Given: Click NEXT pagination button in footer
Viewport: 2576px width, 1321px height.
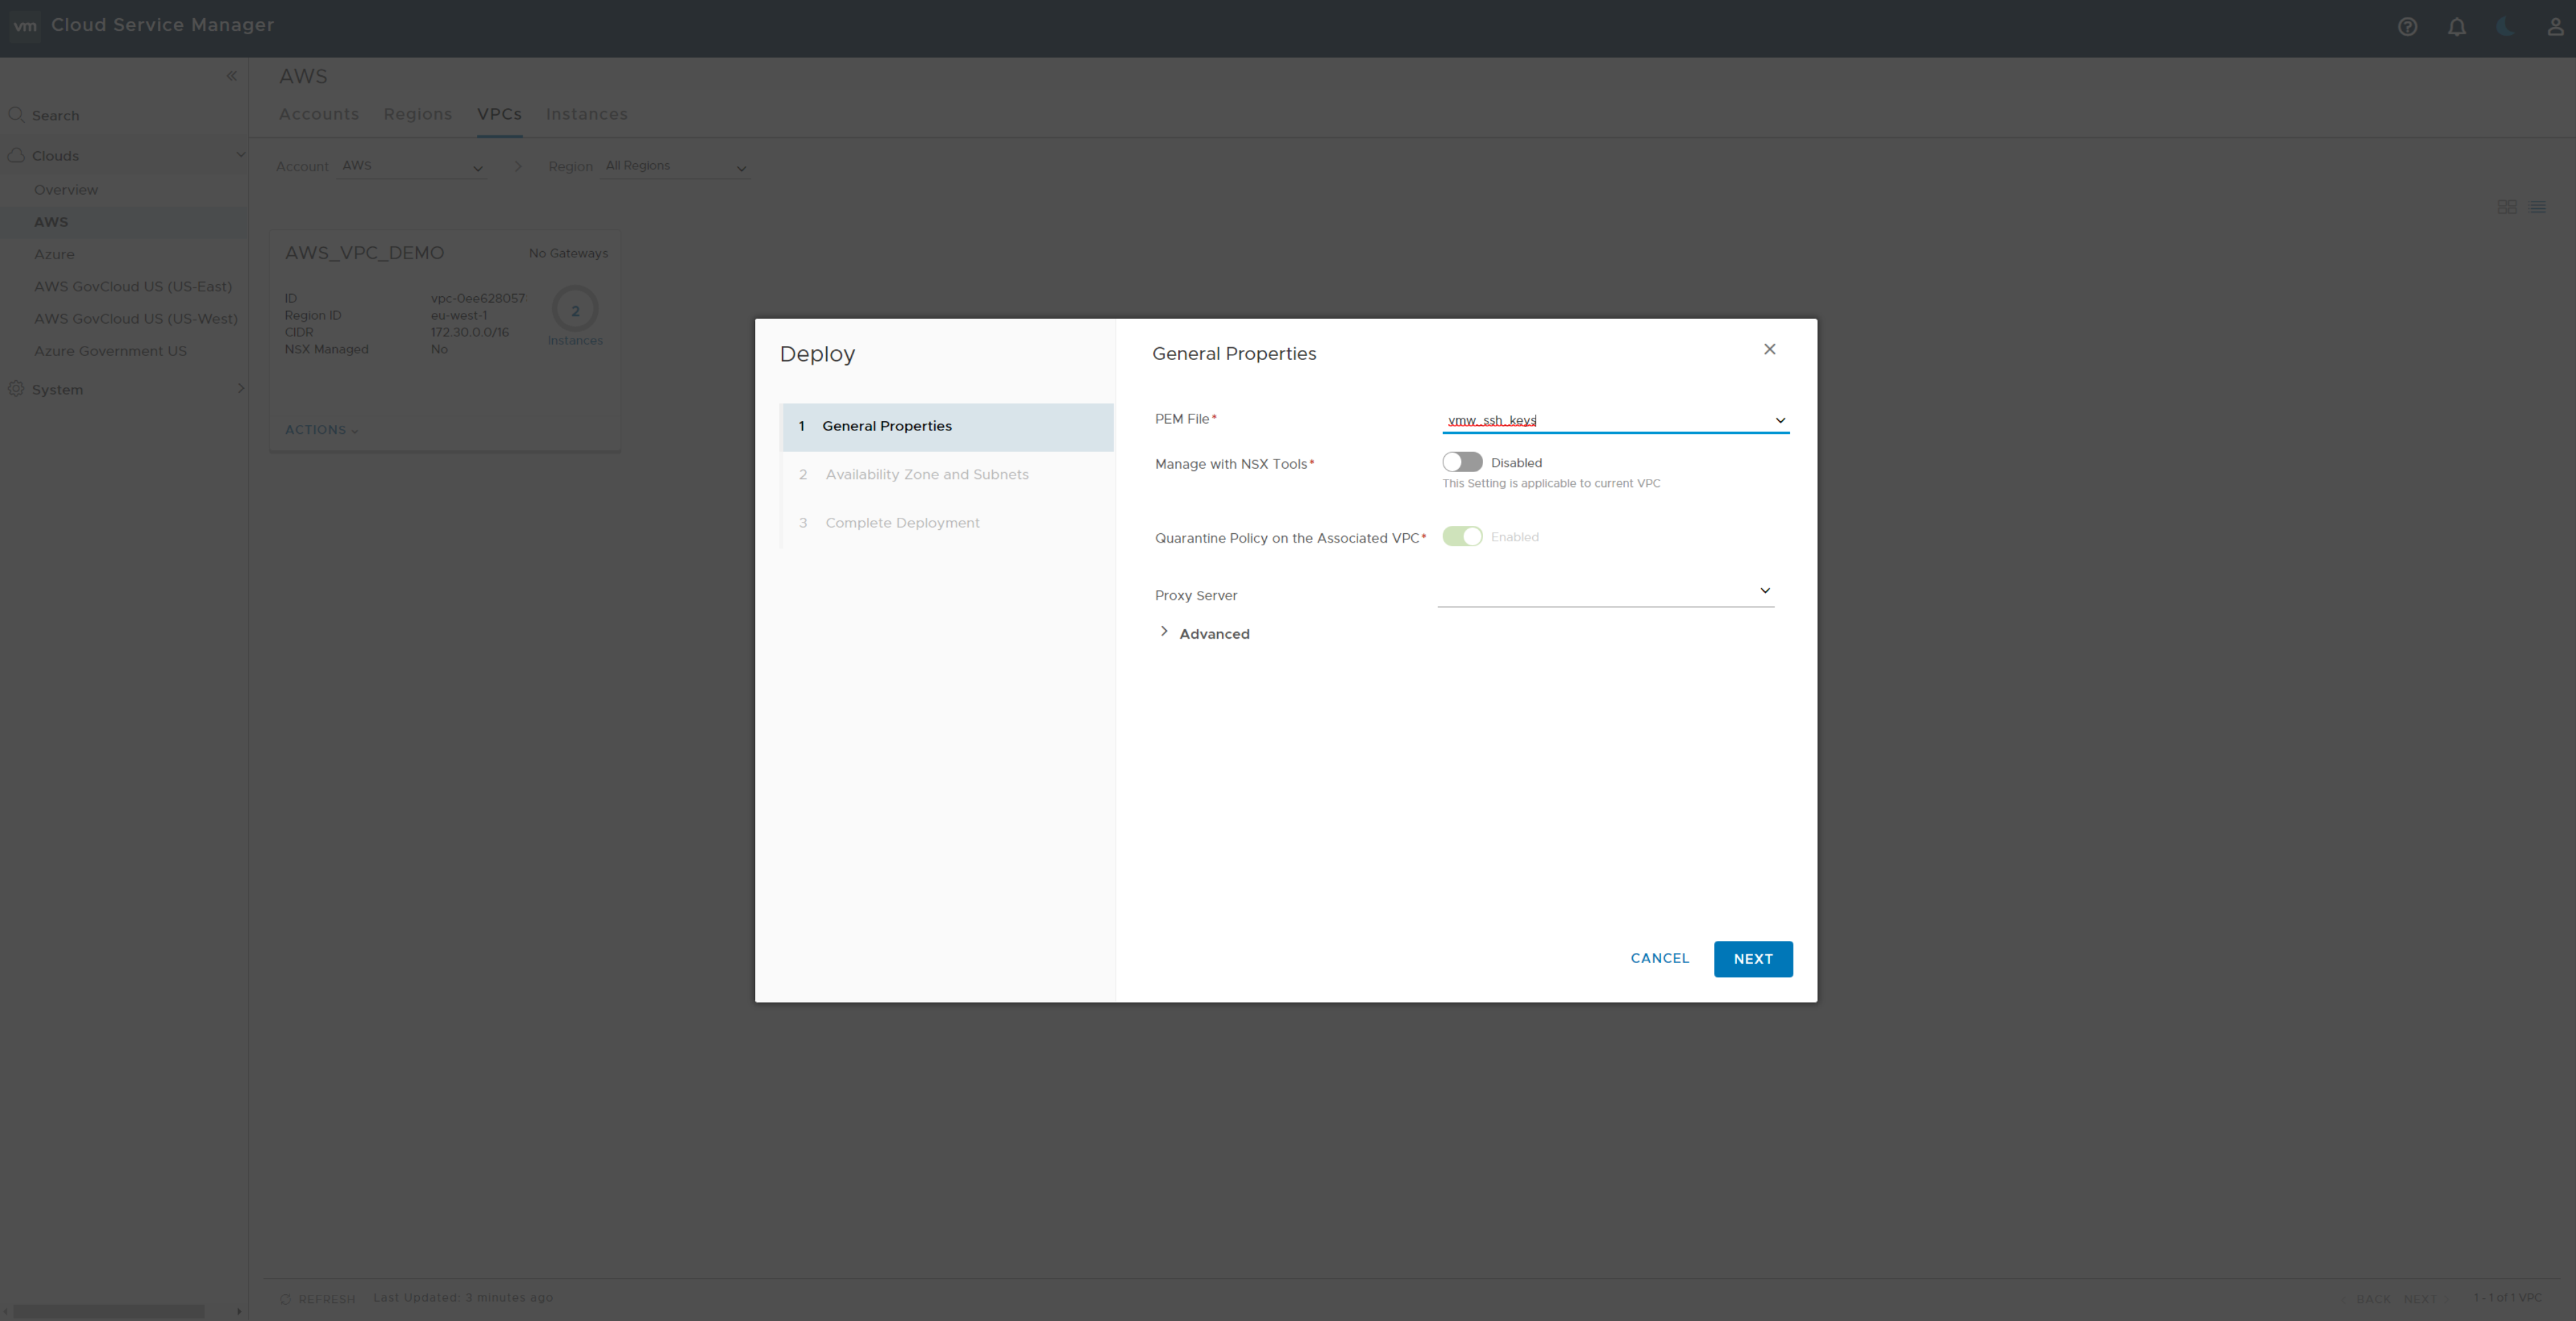Looking at the screenshot, I should pyautogui.click(x=2419, y=1299).
